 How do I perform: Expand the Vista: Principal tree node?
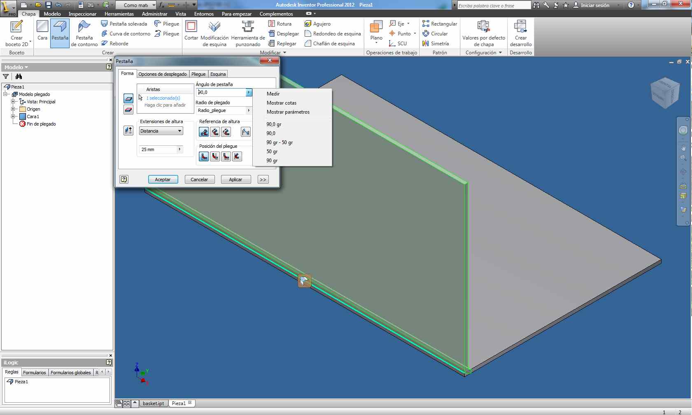(x=13, y=102)
